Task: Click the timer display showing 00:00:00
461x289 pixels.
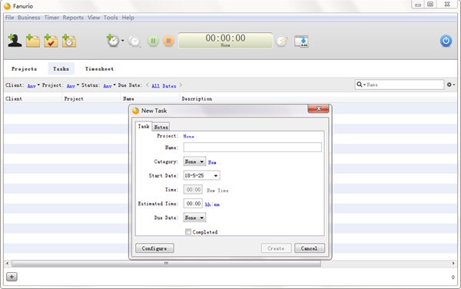Action: (x=225, y=40)
